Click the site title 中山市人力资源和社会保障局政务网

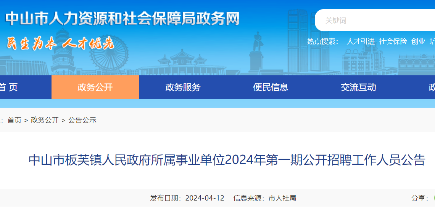pyautogui.click(x=122, y=19)
